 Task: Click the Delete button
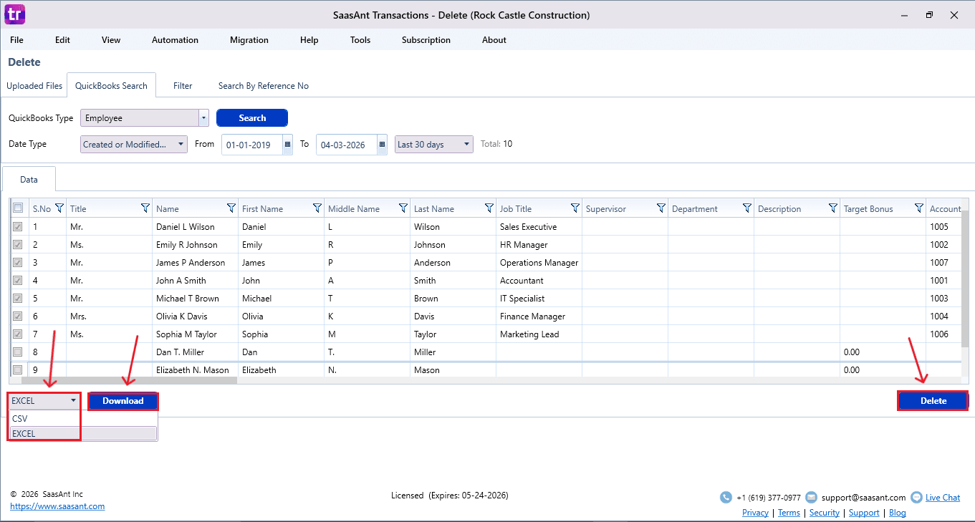[933, 401]
